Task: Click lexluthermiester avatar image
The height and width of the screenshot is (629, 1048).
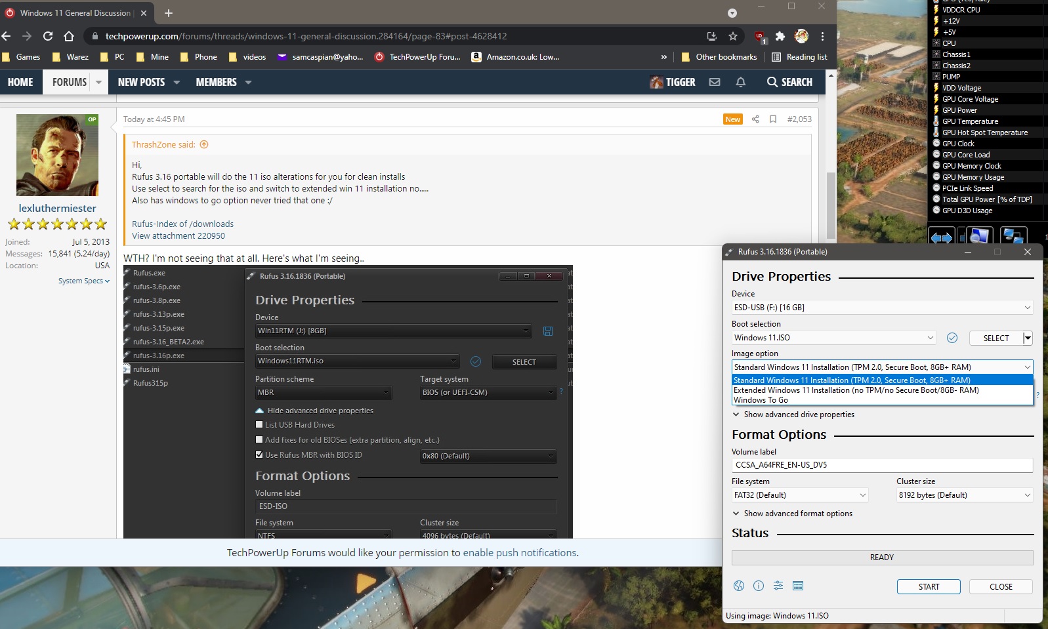Action: click(x=57, y=155)
